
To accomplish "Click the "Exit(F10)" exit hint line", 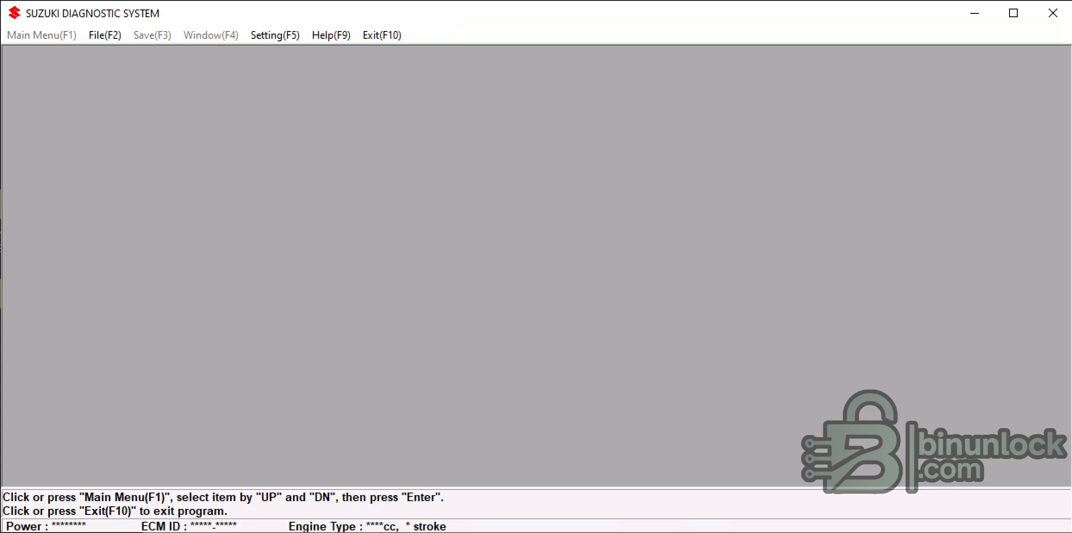I will (x=115, y=511).
